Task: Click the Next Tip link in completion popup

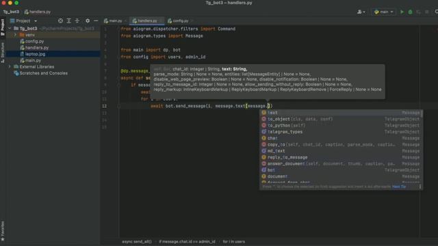Action: [x=399, y=187]
